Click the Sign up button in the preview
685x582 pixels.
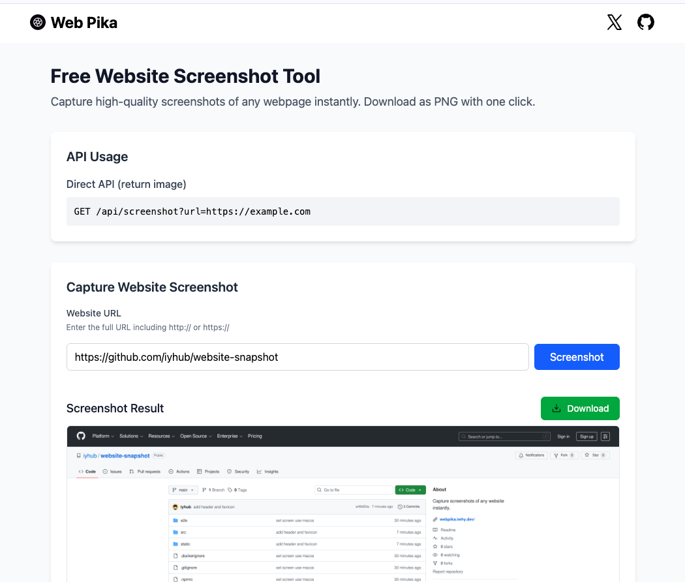tap(586, 436)
